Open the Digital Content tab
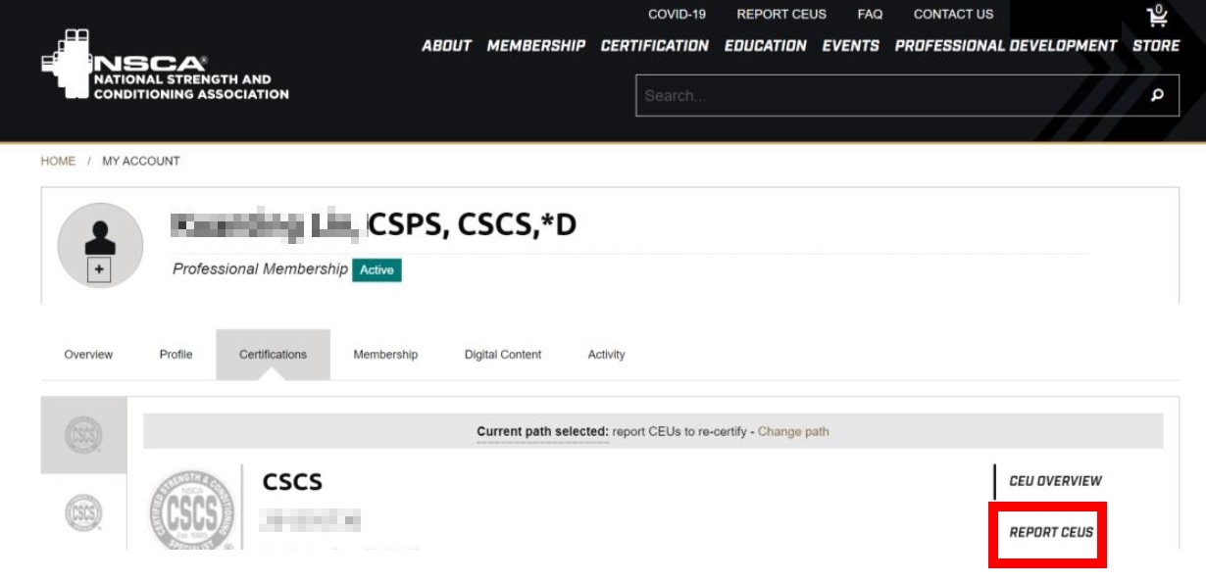The width and height of the screenshot is (1206, 582). point(503,355)
